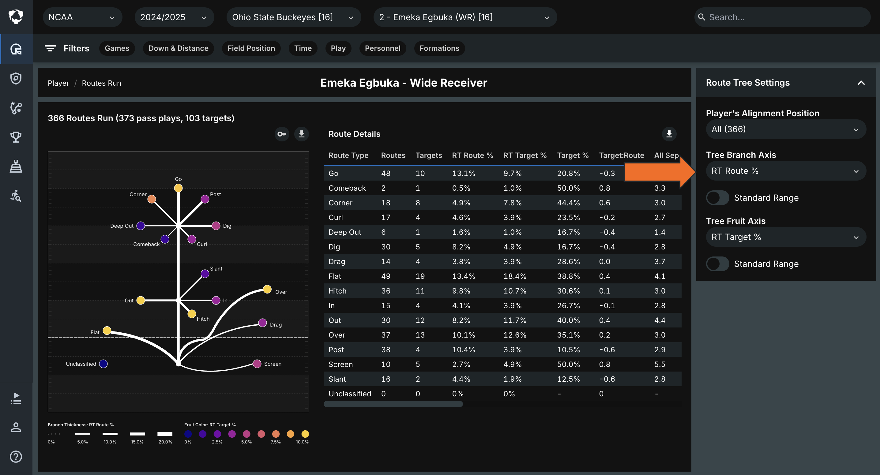880x475 pixels.
Task: Open the Field Position filter
Action: pos(251,48)
